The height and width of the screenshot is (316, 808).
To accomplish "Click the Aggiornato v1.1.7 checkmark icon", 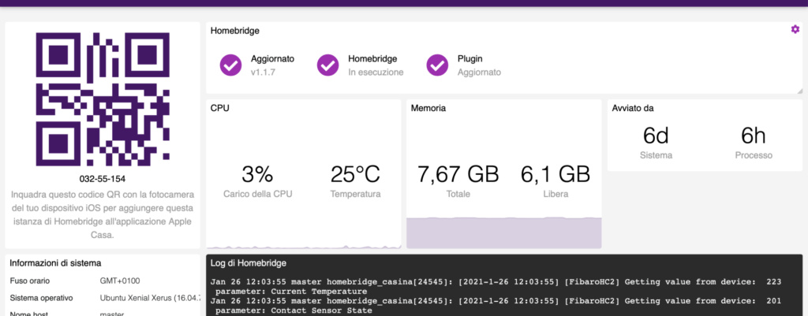I will coord(231,65).
